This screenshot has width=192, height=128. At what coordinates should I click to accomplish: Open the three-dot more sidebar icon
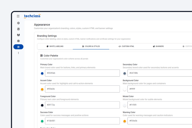18,53
